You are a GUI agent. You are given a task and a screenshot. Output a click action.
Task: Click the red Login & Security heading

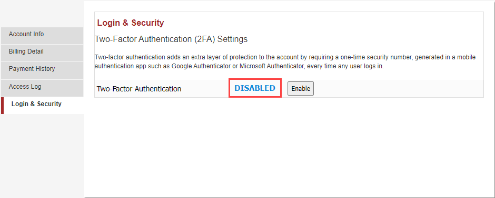[131, 23]
